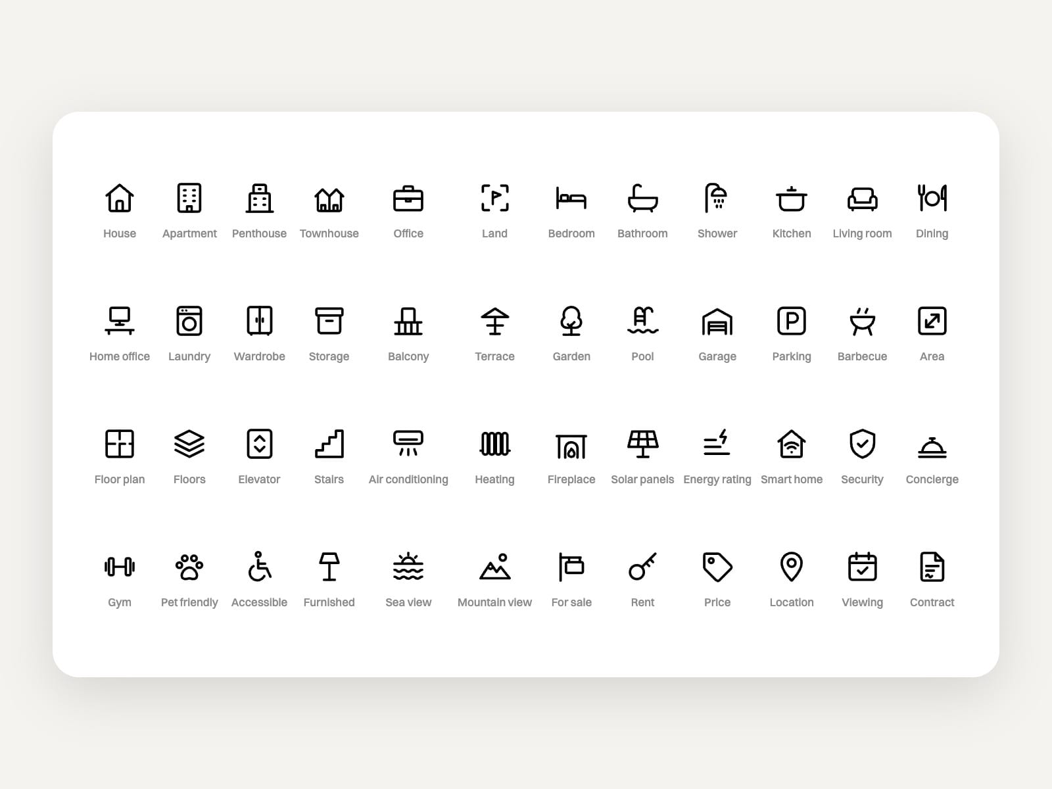Pick the Area expand-arrows icon
This screenshot has height=789, width=1052.
click(x=932, y=321)
